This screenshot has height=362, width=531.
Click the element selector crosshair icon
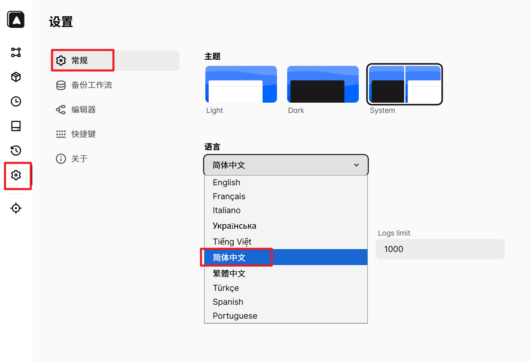[16, 208]
